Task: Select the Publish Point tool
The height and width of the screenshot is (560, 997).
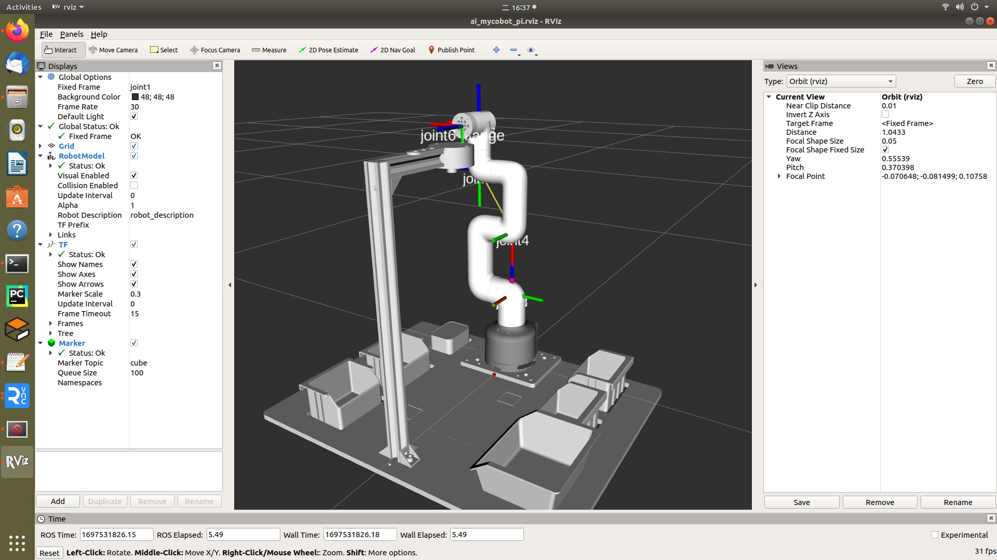Action: [x=451, y=49]
